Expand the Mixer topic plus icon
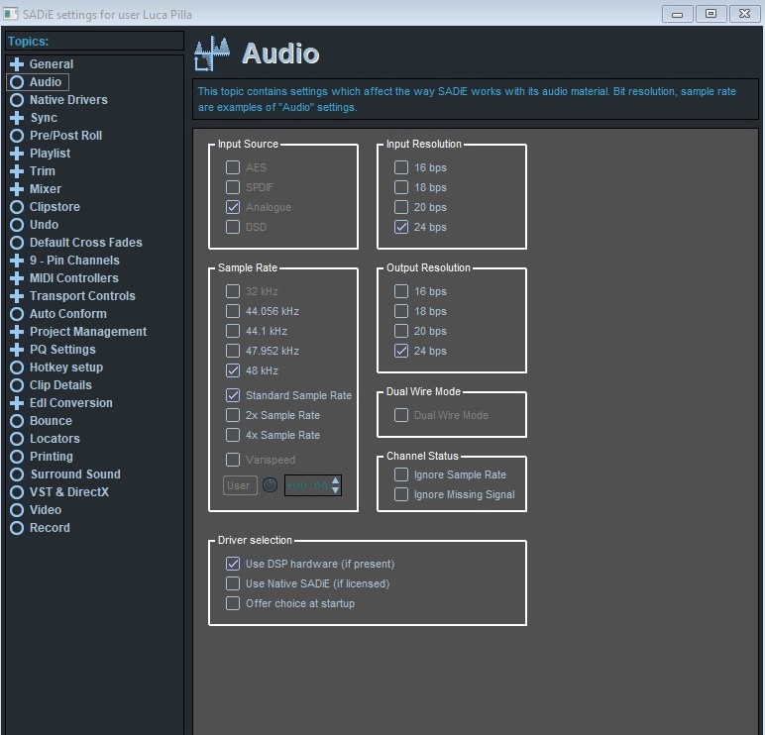The height and width of the screenshot is (735, 765). click(17, 189)
